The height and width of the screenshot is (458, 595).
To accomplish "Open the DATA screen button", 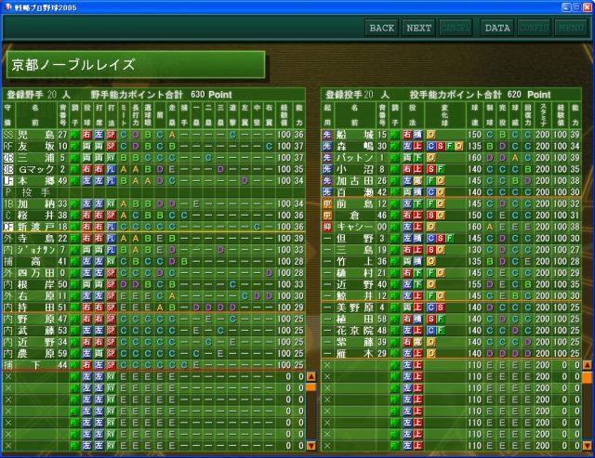I will coord(497,28).
